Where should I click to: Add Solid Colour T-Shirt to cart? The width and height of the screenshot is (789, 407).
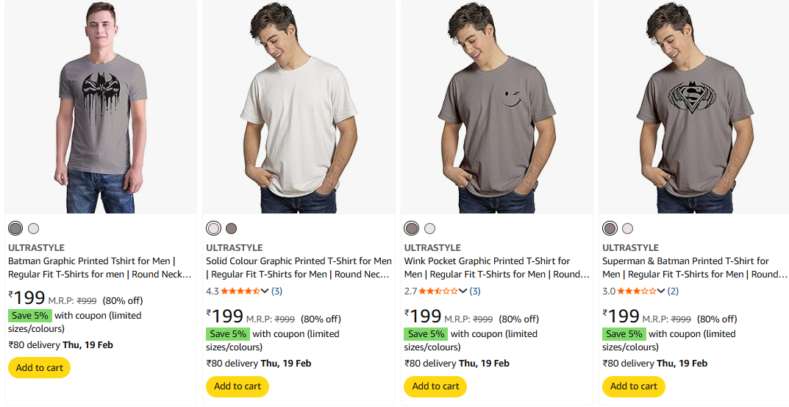238,386
